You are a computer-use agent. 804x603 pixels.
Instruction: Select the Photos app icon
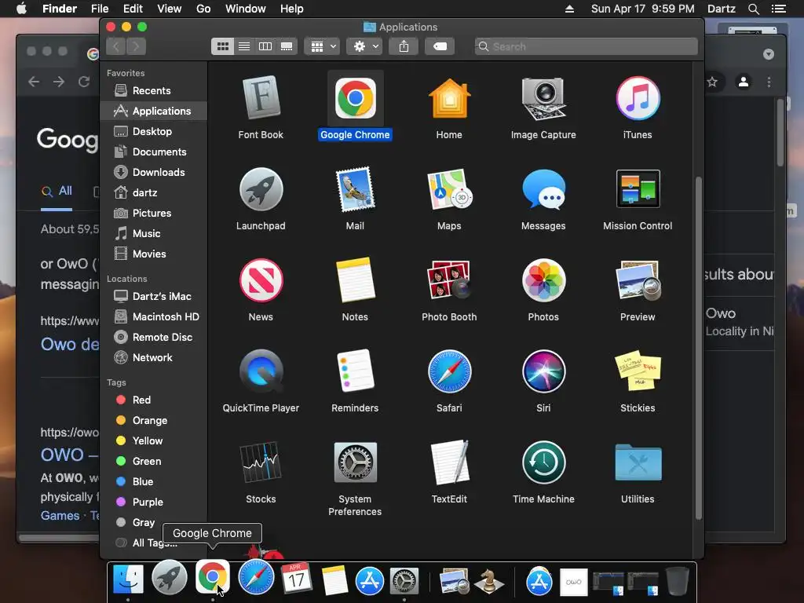pyautogui.click(x=543, y=280)
